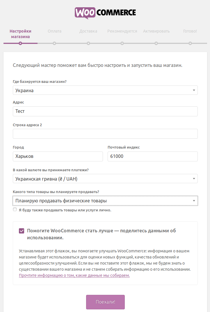Click the empty Строка адреса 2 field

105,134
